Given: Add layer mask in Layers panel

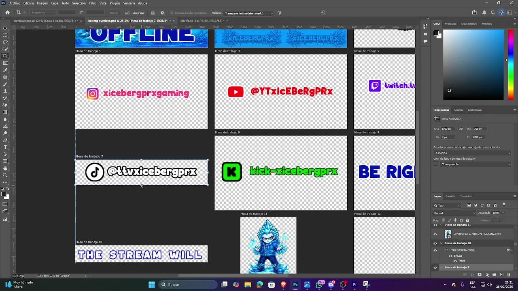Looking at the screenshot, I should point(480,274).
